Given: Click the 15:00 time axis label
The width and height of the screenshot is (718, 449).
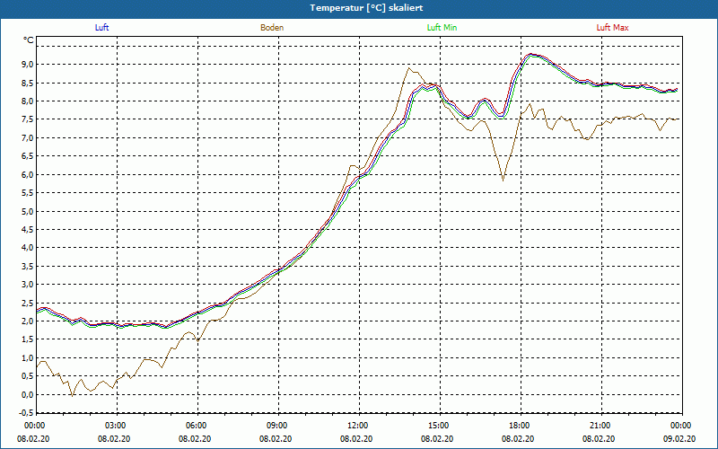Looking at the screenshot, I should tap(438, 426).
